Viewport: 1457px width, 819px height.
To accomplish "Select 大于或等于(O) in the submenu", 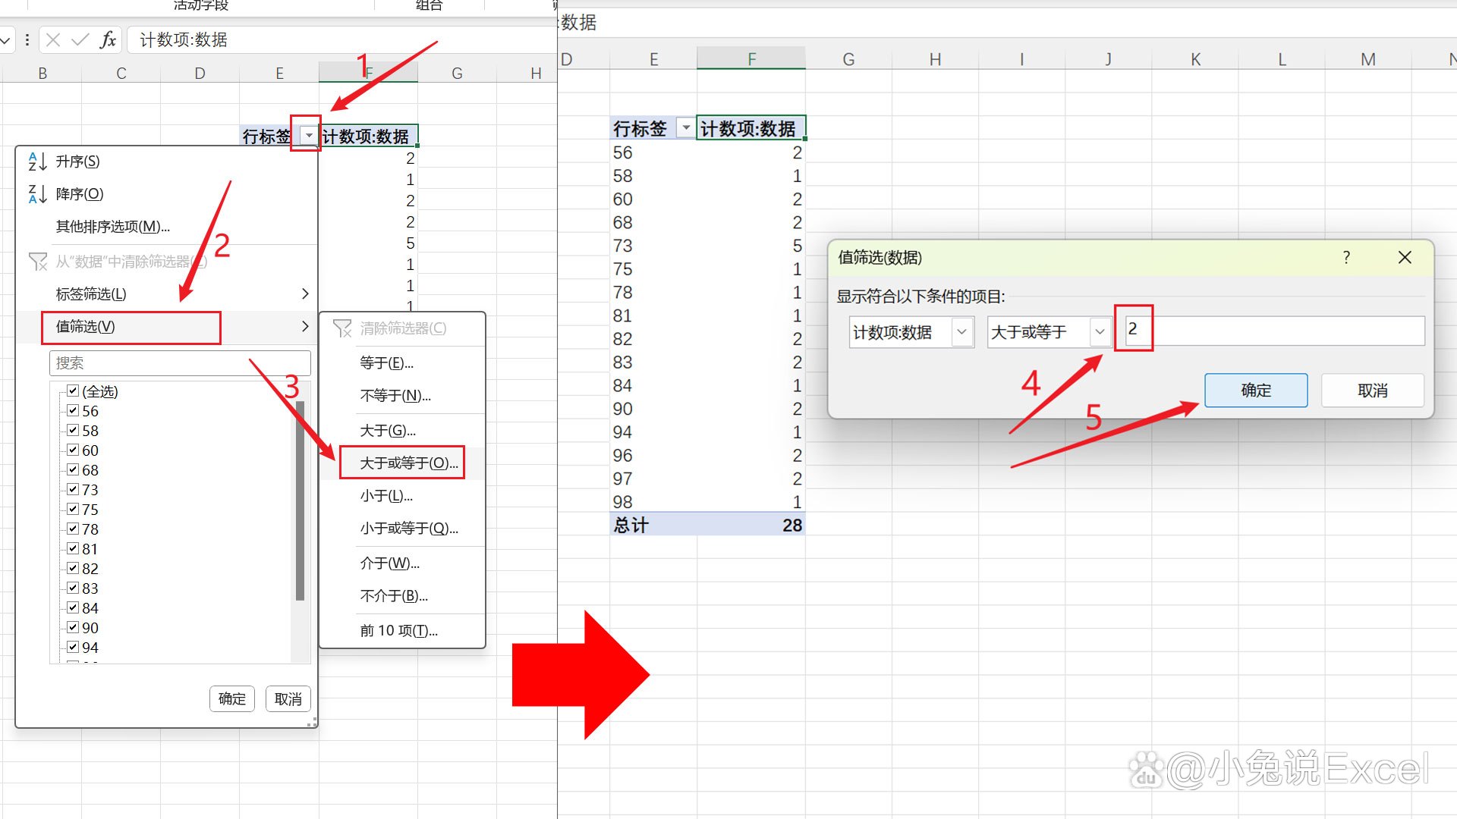I will (408, 463).
